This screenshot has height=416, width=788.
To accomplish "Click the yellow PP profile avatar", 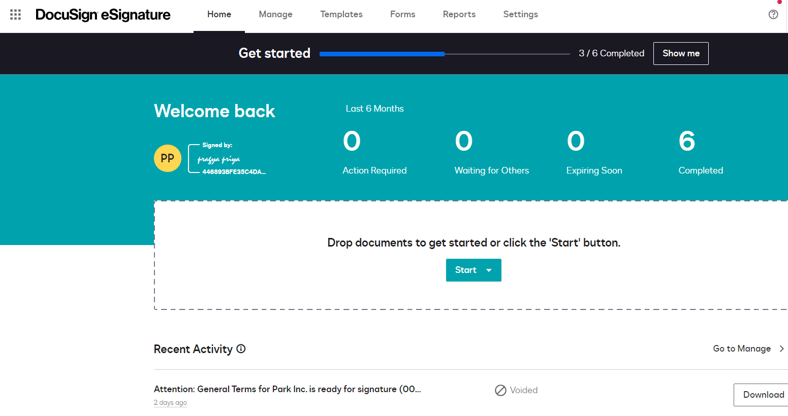I will [x=167, y=158].
